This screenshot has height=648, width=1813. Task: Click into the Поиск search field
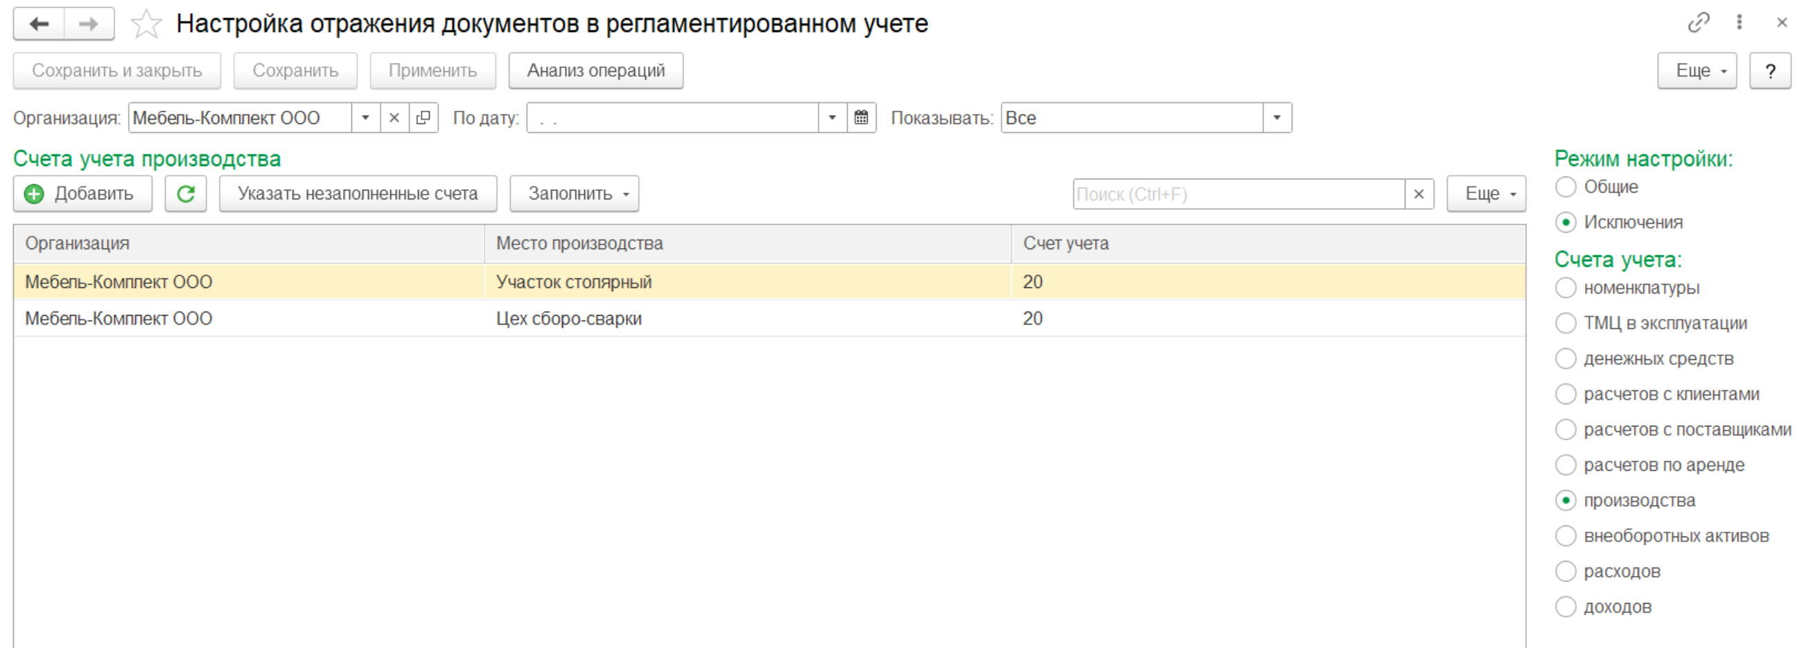[x=1237, y=195]
